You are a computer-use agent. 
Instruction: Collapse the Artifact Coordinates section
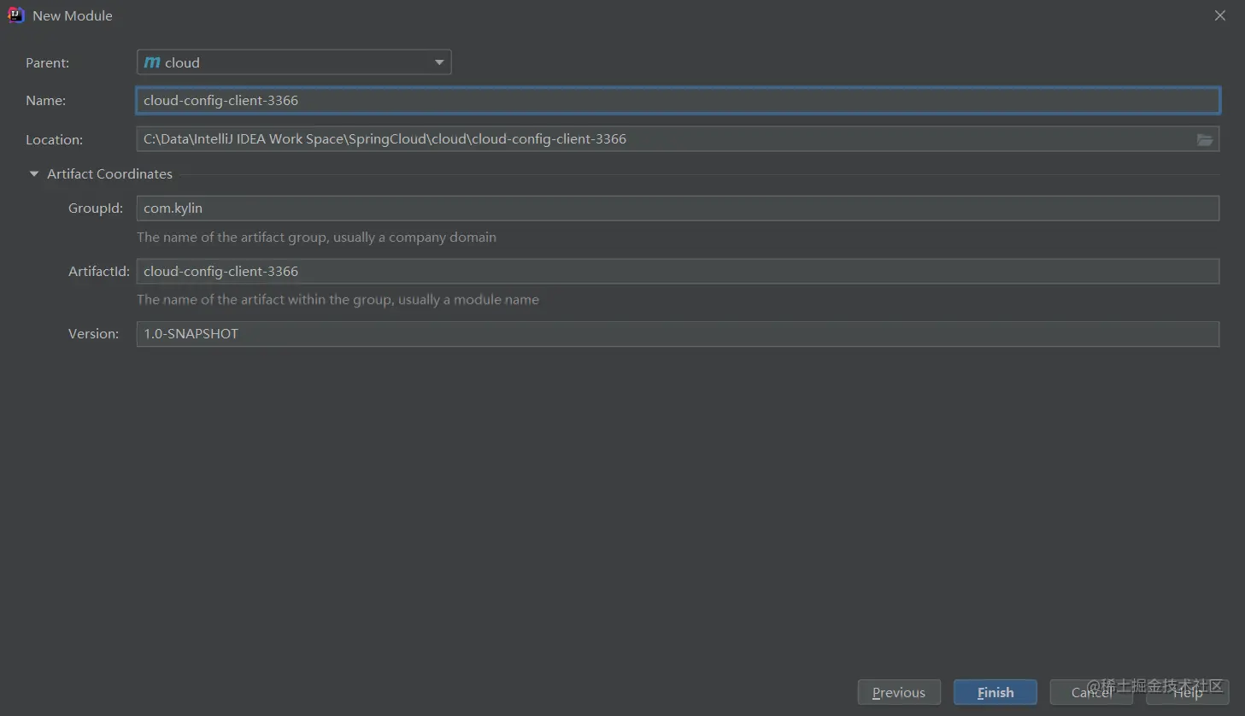click(34, 174)
